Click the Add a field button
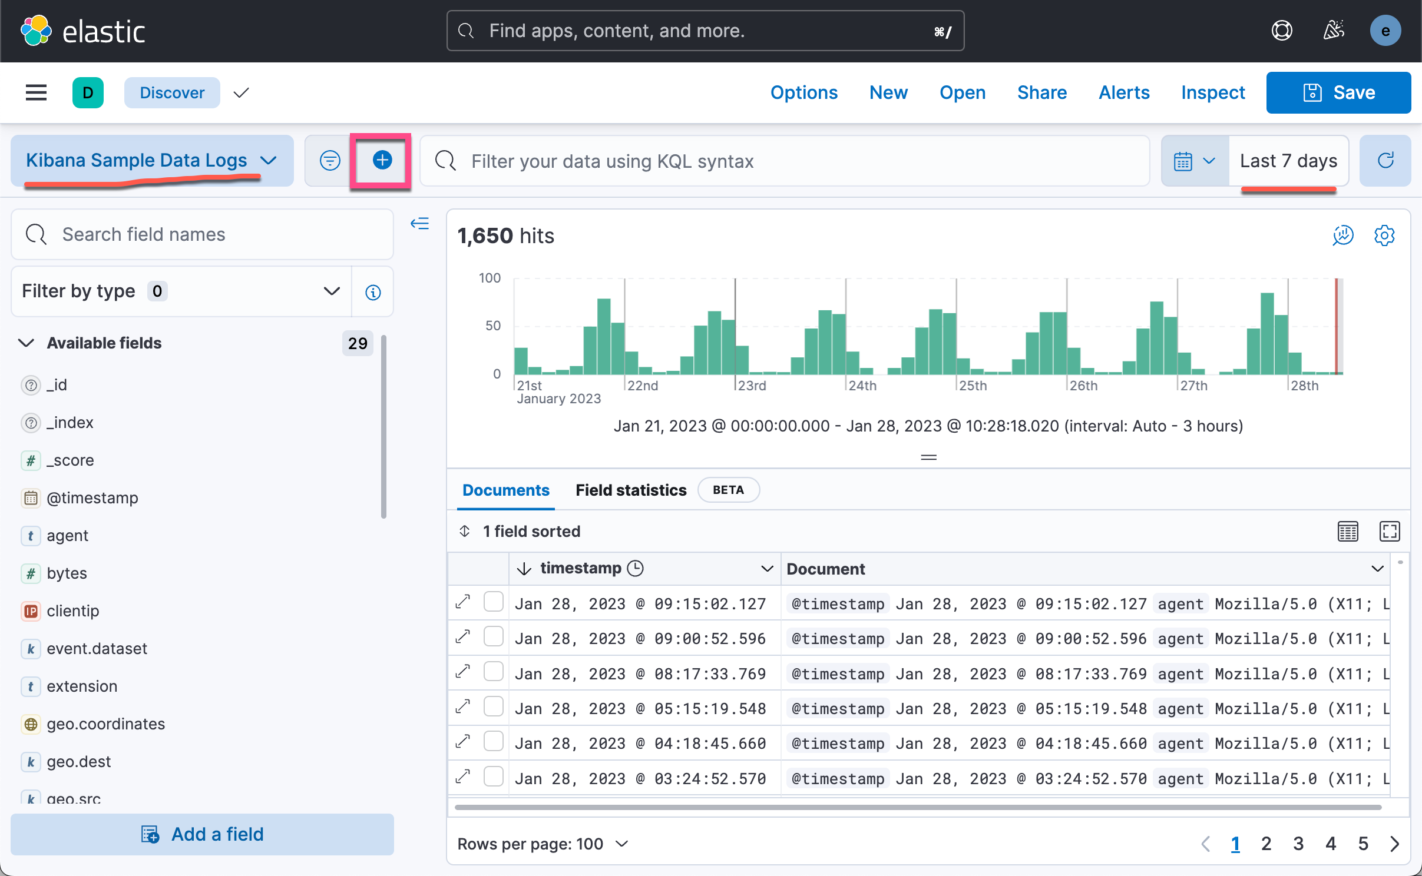 point(202,834)
